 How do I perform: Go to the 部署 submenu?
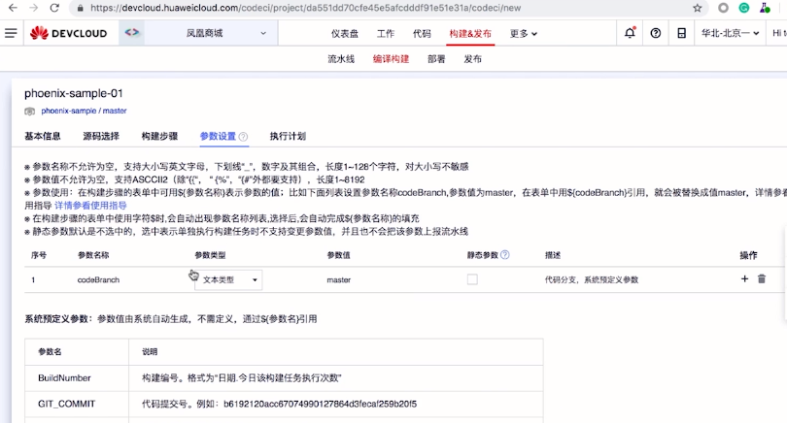click(x=436, y=59)
